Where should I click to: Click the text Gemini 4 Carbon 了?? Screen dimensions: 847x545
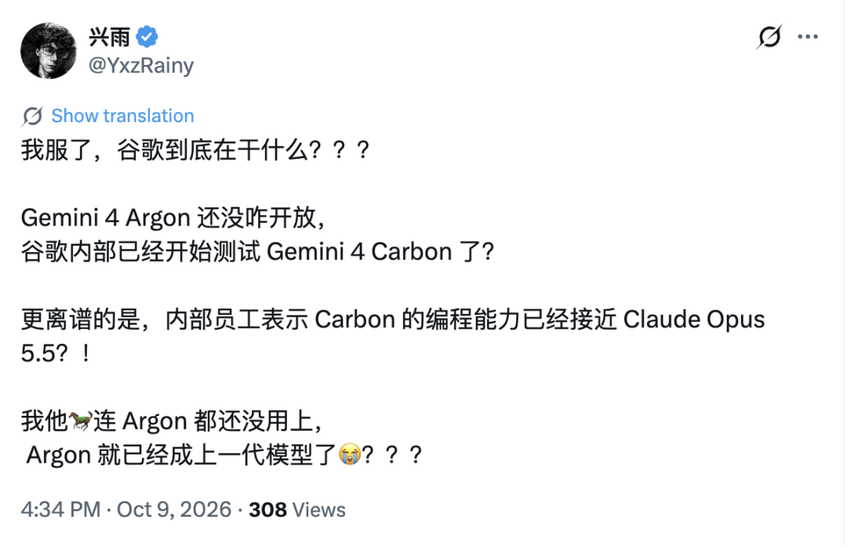(380, 252)
